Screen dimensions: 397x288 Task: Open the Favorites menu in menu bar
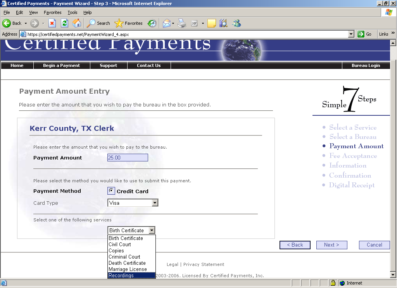pos(53,12)
